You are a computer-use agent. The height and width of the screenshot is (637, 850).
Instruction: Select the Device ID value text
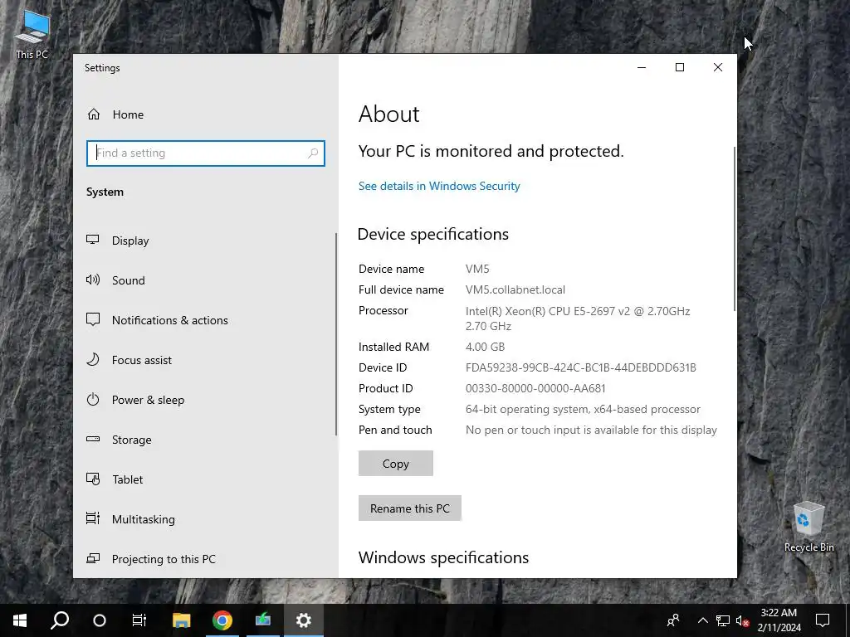pos(580,367)
